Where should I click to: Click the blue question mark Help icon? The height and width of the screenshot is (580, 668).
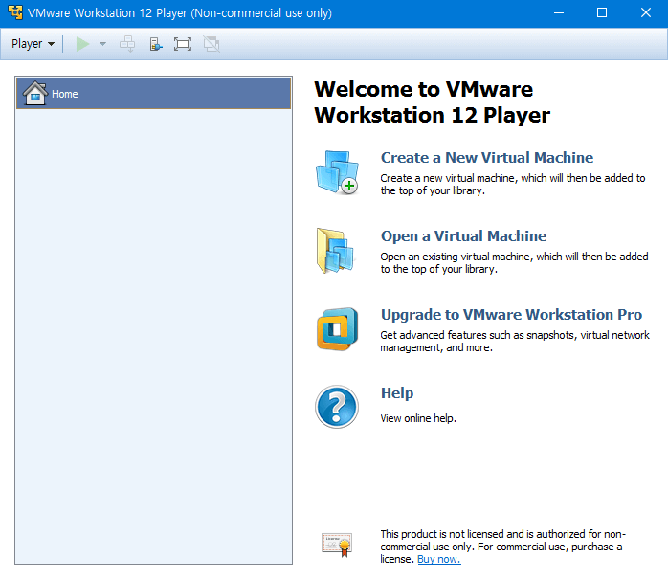pos(336,407)
